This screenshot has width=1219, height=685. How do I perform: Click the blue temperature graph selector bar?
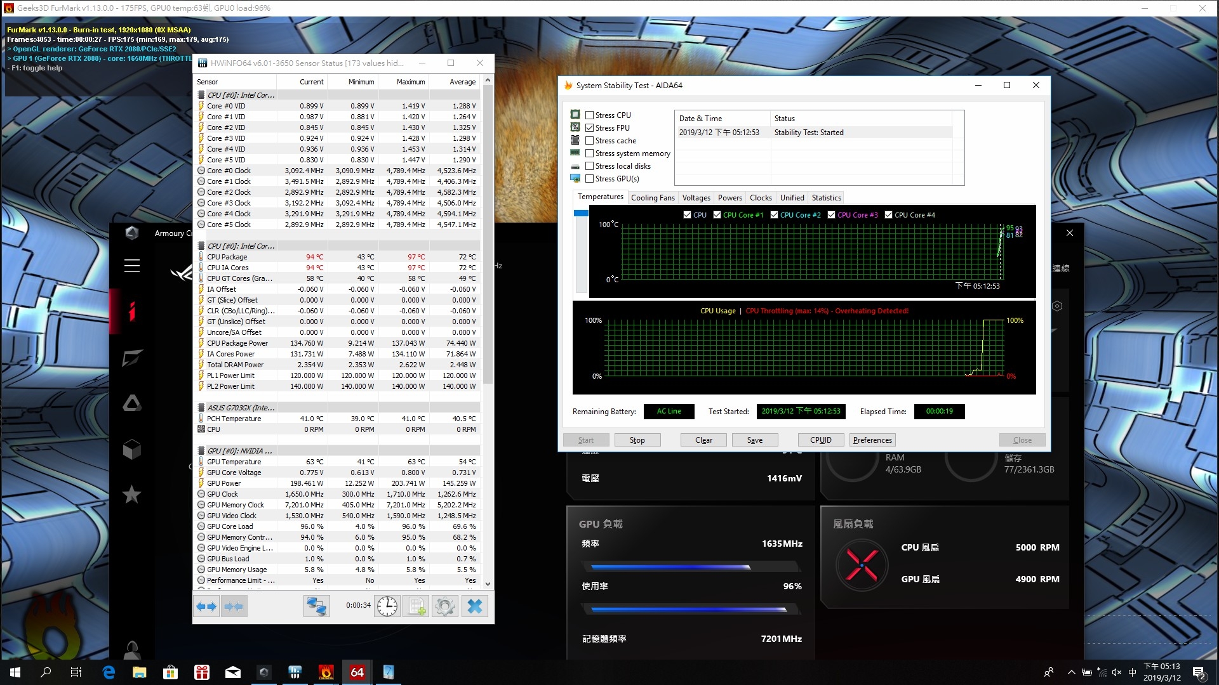click(580, 213)
